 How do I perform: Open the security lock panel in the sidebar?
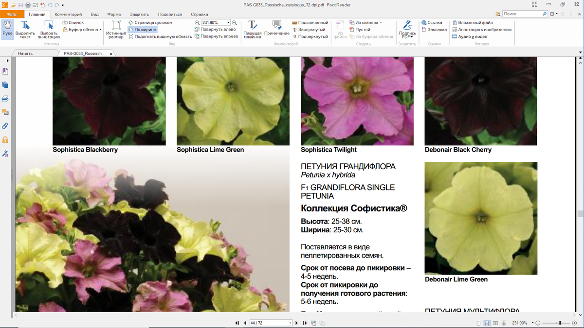pyautogui.click(x=5, y=140)
